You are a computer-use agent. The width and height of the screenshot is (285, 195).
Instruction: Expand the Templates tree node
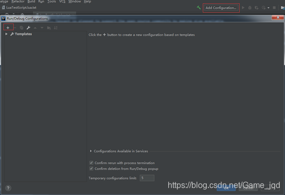pyautogui.click(x=6, y=34)
